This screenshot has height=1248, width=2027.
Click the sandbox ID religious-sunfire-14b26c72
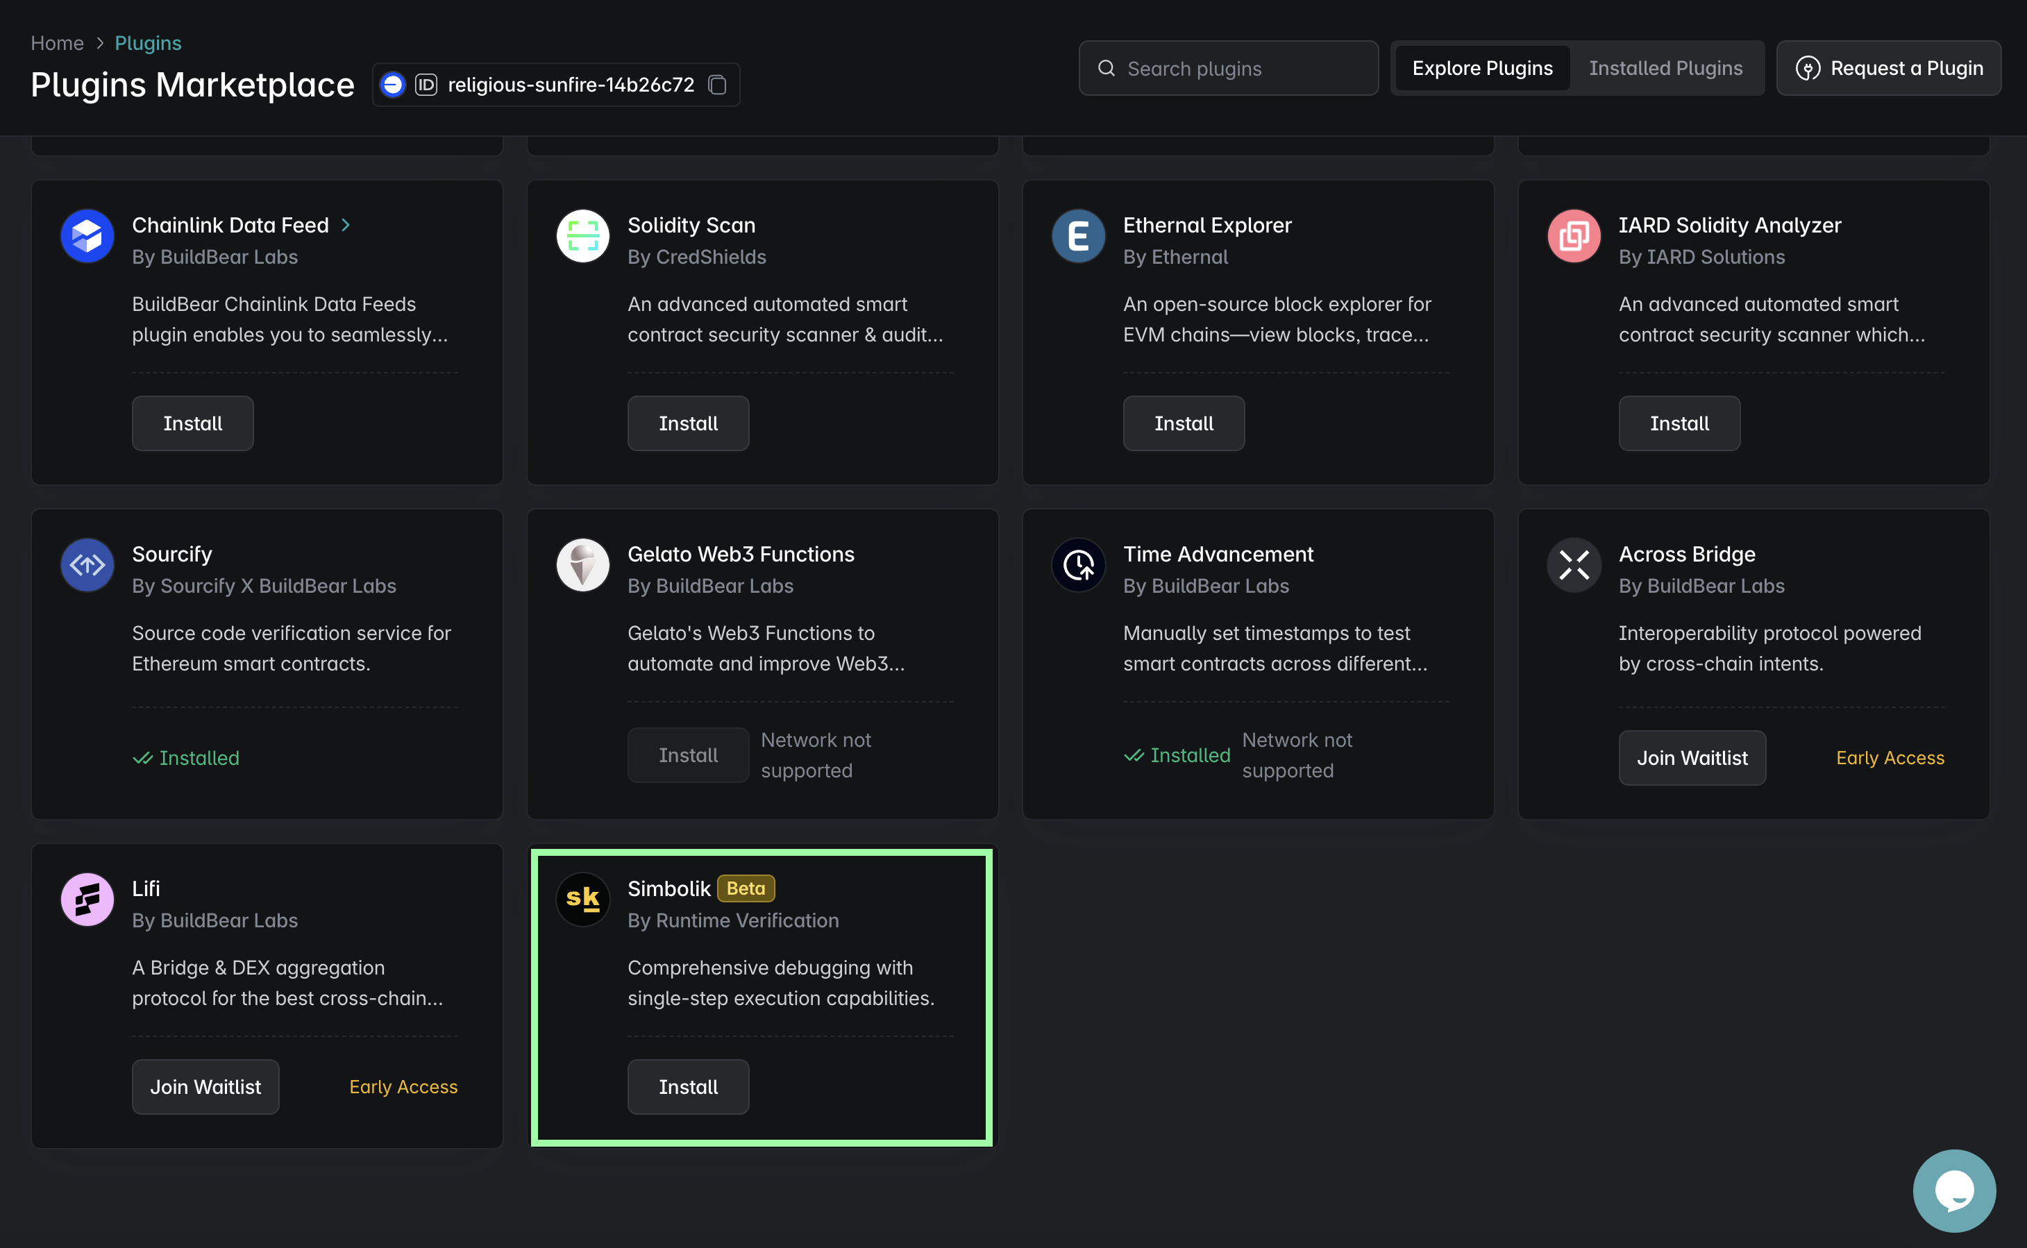(x=571, y=85)
